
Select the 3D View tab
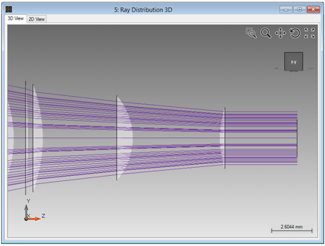(x=16, y=18)
